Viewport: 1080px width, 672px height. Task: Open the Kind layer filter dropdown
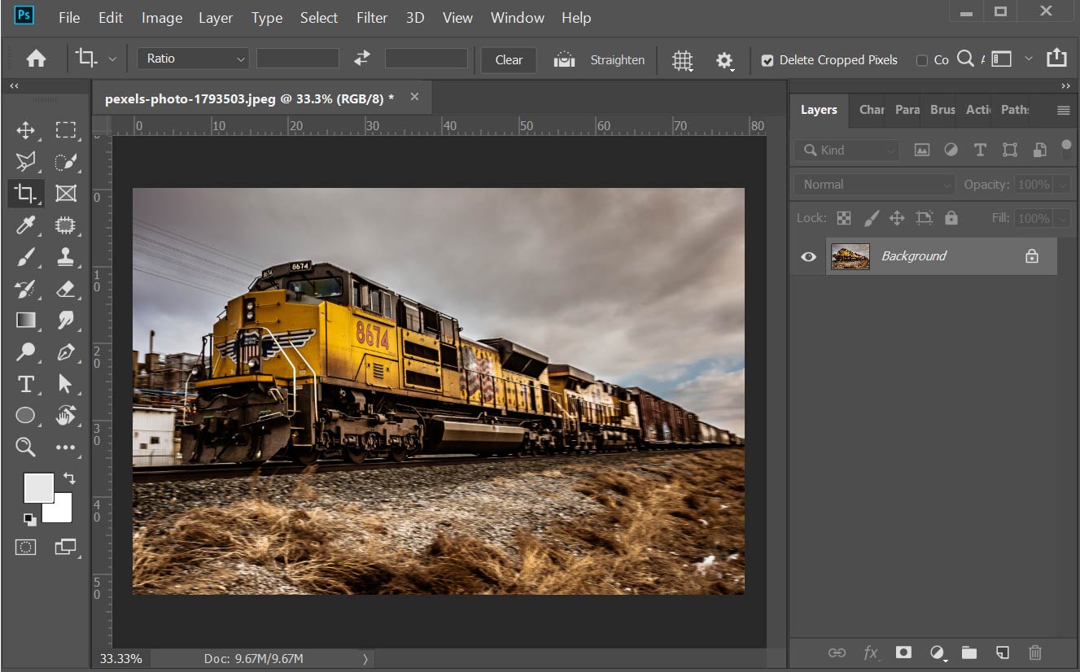846,150
